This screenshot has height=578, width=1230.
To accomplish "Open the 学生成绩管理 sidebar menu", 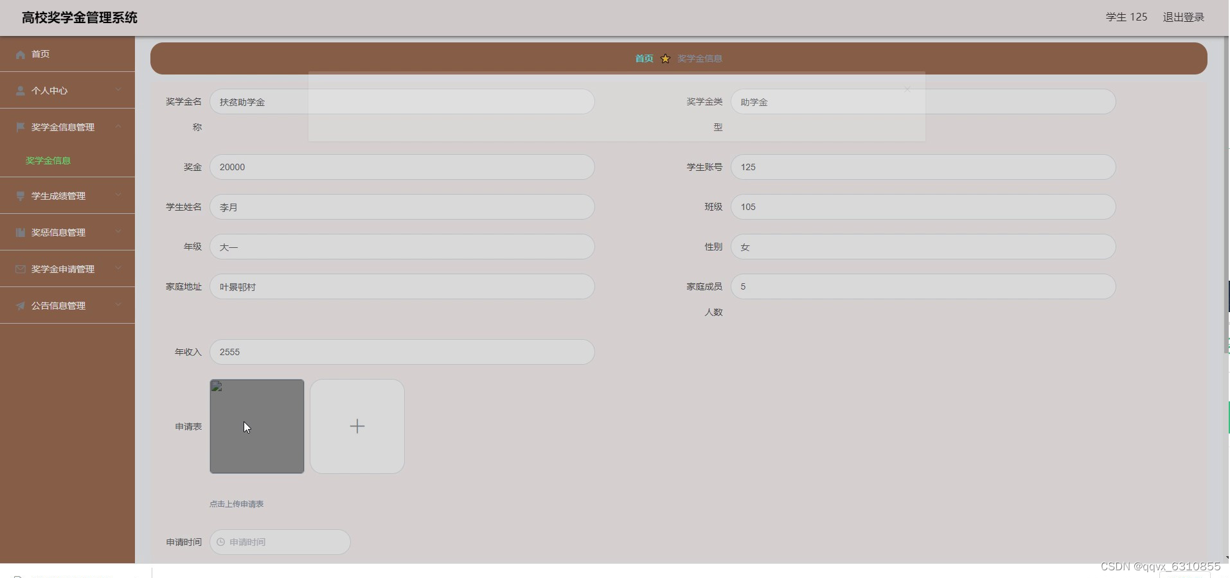I will (x=67, y=196).
